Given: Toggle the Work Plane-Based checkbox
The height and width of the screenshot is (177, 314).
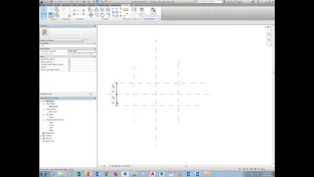Looking at the screenshot, I should click(69, 59).
